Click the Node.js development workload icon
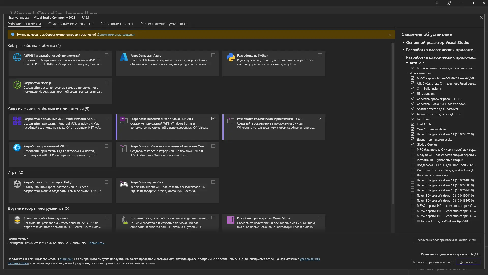This screenshot has height=275, width=488. point(17,85)
